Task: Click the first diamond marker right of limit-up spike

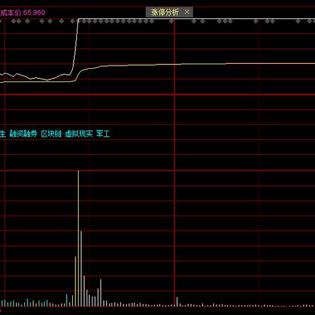Action: tap(84, 21)
